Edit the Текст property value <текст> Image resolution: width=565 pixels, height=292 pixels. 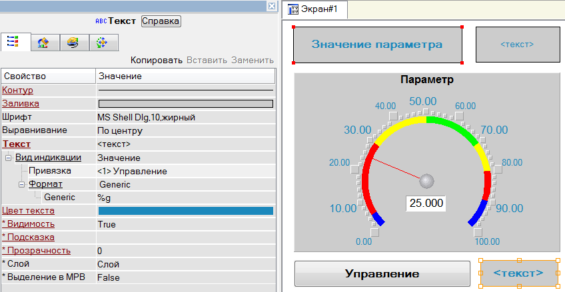click(x=114, y=144)
